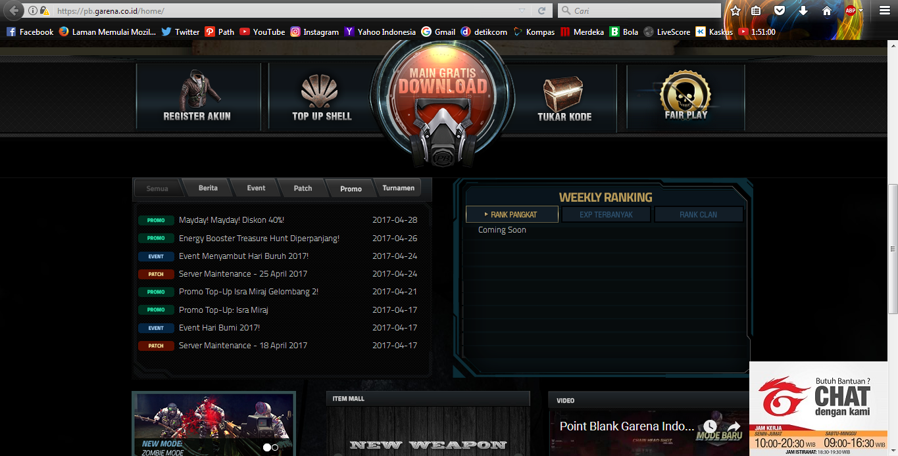Open the Merdeka bookmark
The image size is (898, 456).
pyautogui.click(x=582, y=32)
